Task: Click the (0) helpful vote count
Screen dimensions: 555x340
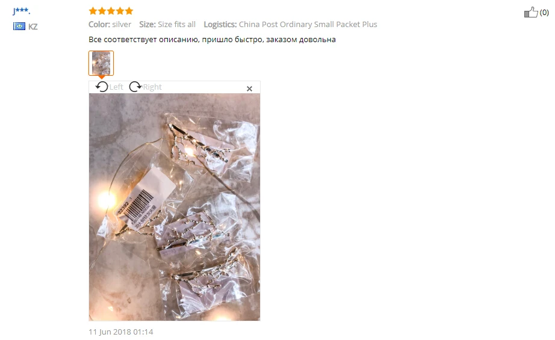Action: [x=544, y=13]
